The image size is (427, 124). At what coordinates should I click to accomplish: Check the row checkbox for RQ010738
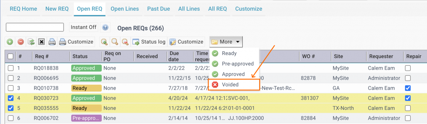(x=11, y=88)
